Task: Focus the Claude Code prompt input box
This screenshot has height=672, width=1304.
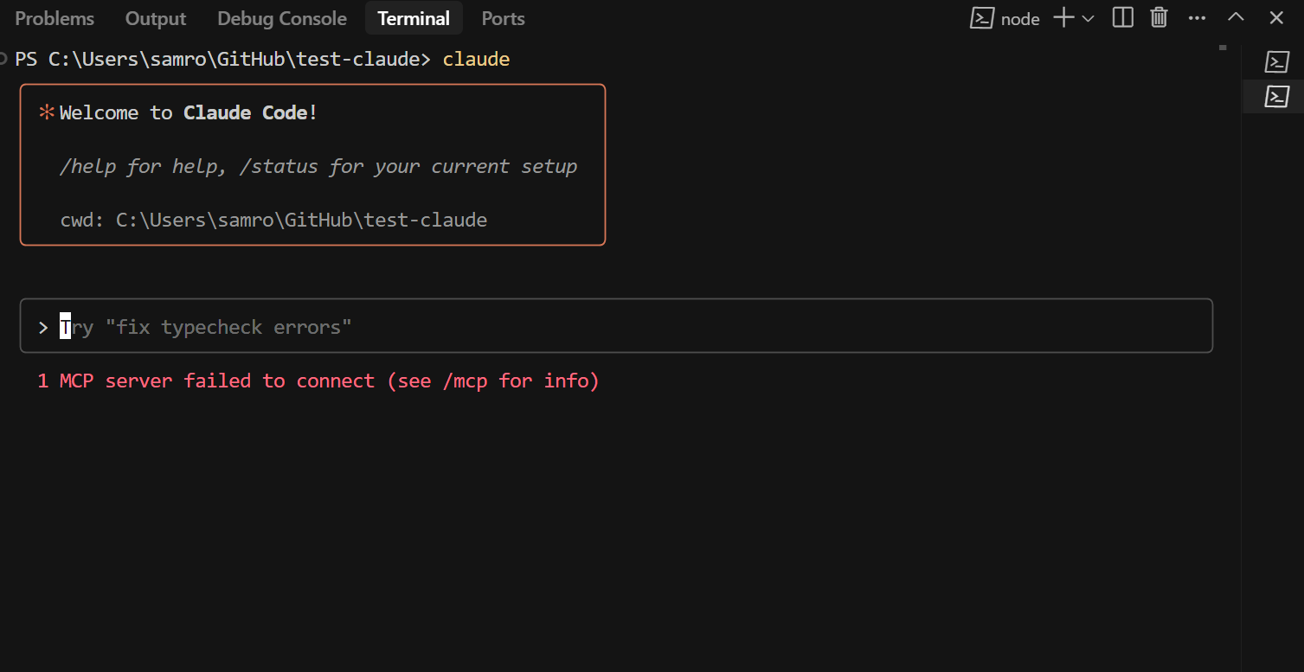Action: [616, 326]
